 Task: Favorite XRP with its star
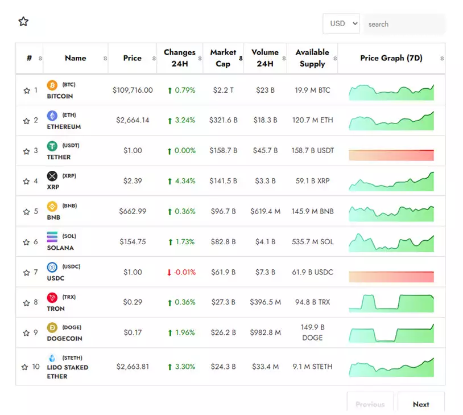27,181
